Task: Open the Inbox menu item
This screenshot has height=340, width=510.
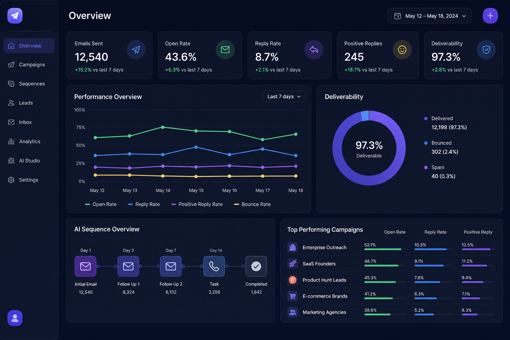Action: (29, 122)
